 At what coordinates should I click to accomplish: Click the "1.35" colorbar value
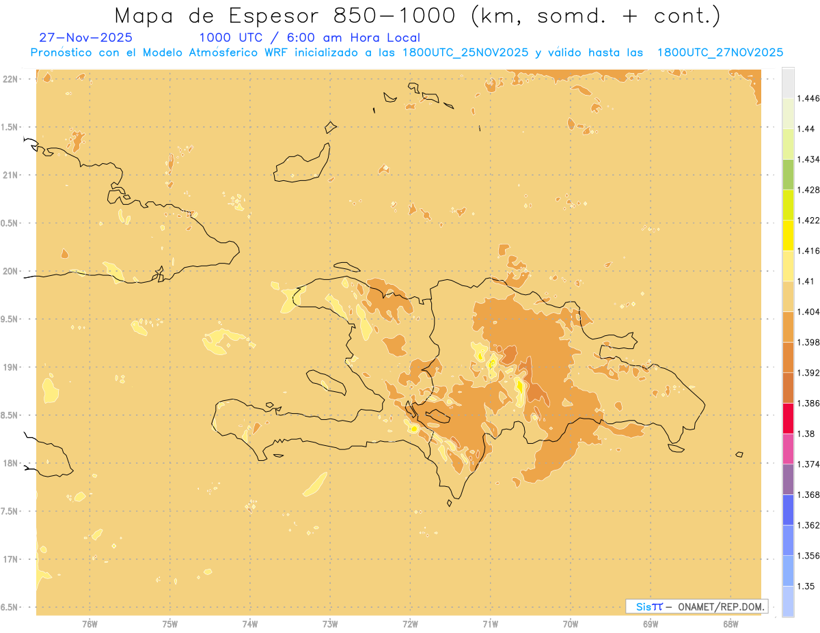coord(806,586)
